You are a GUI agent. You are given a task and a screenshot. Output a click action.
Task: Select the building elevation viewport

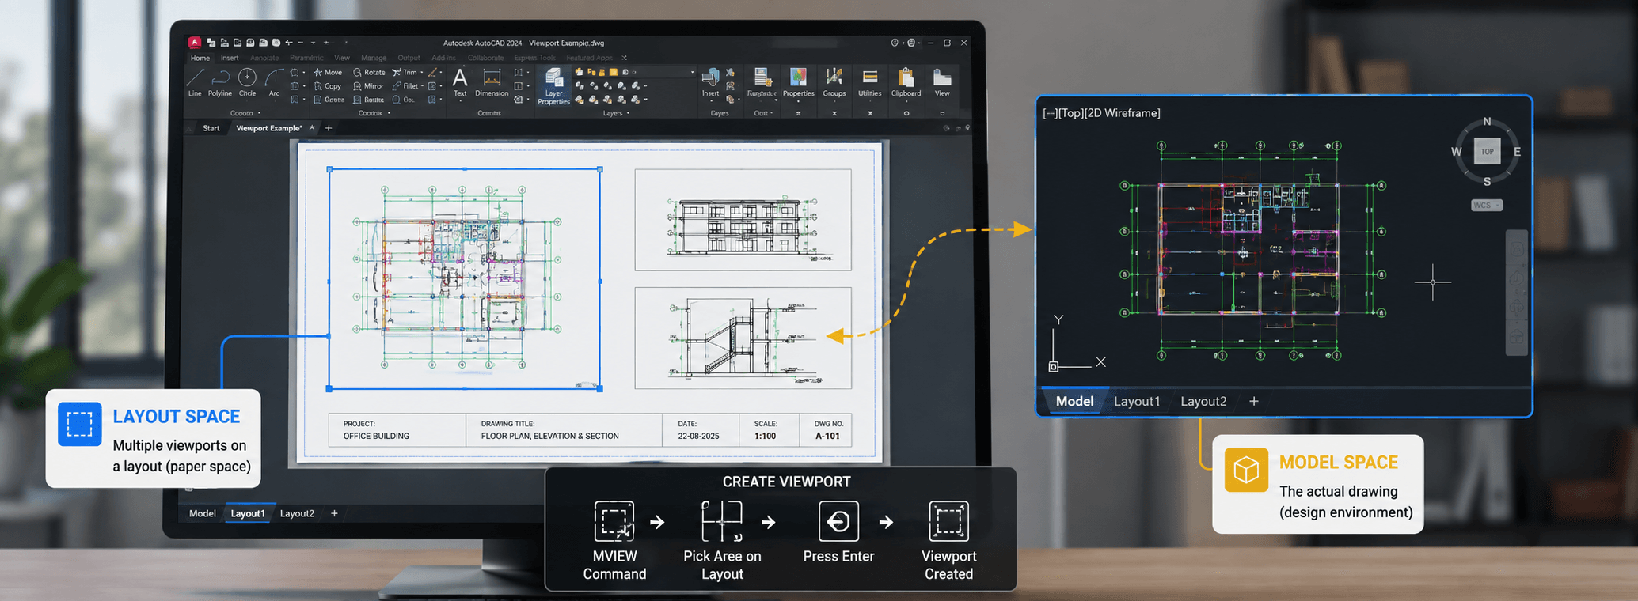[743, 219]
